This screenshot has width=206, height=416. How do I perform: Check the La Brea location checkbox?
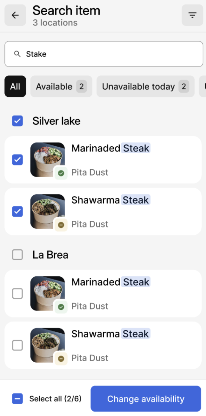17,255
